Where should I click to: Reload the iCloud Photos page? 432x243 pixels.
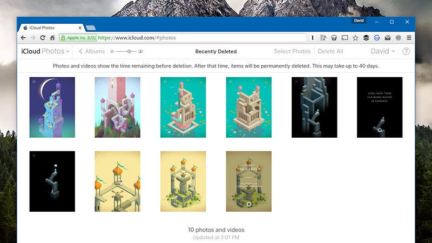click(43, 38)
